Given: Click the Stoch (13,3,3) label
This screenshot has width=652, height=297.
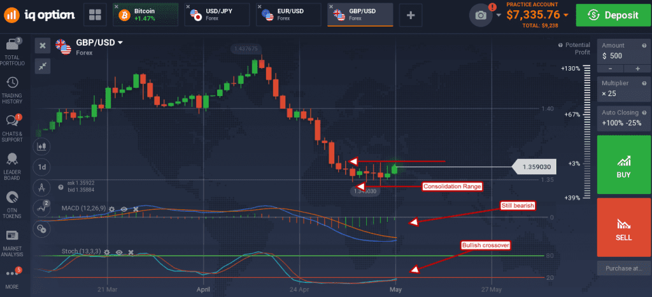Looking at the screenshot, I should click(81, 251).
